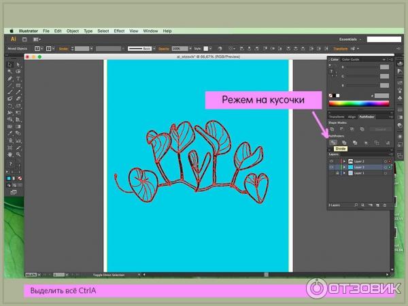Click the Opacity label in control bar
Image resolution: width=408 pixels, height=306 pixels.
(x=164, y=49)
